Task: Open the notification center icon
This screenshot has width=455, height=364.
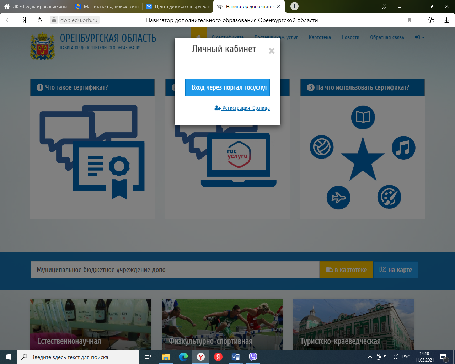Action: 444,357
